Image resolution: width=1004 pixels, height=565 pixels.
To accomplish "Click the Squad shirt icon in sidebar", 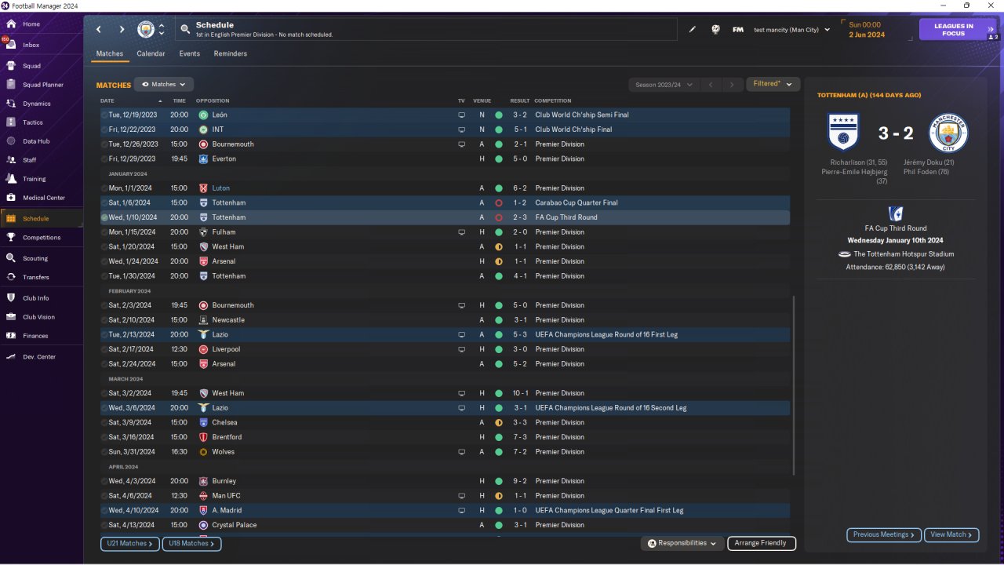I will coord(11,66).
